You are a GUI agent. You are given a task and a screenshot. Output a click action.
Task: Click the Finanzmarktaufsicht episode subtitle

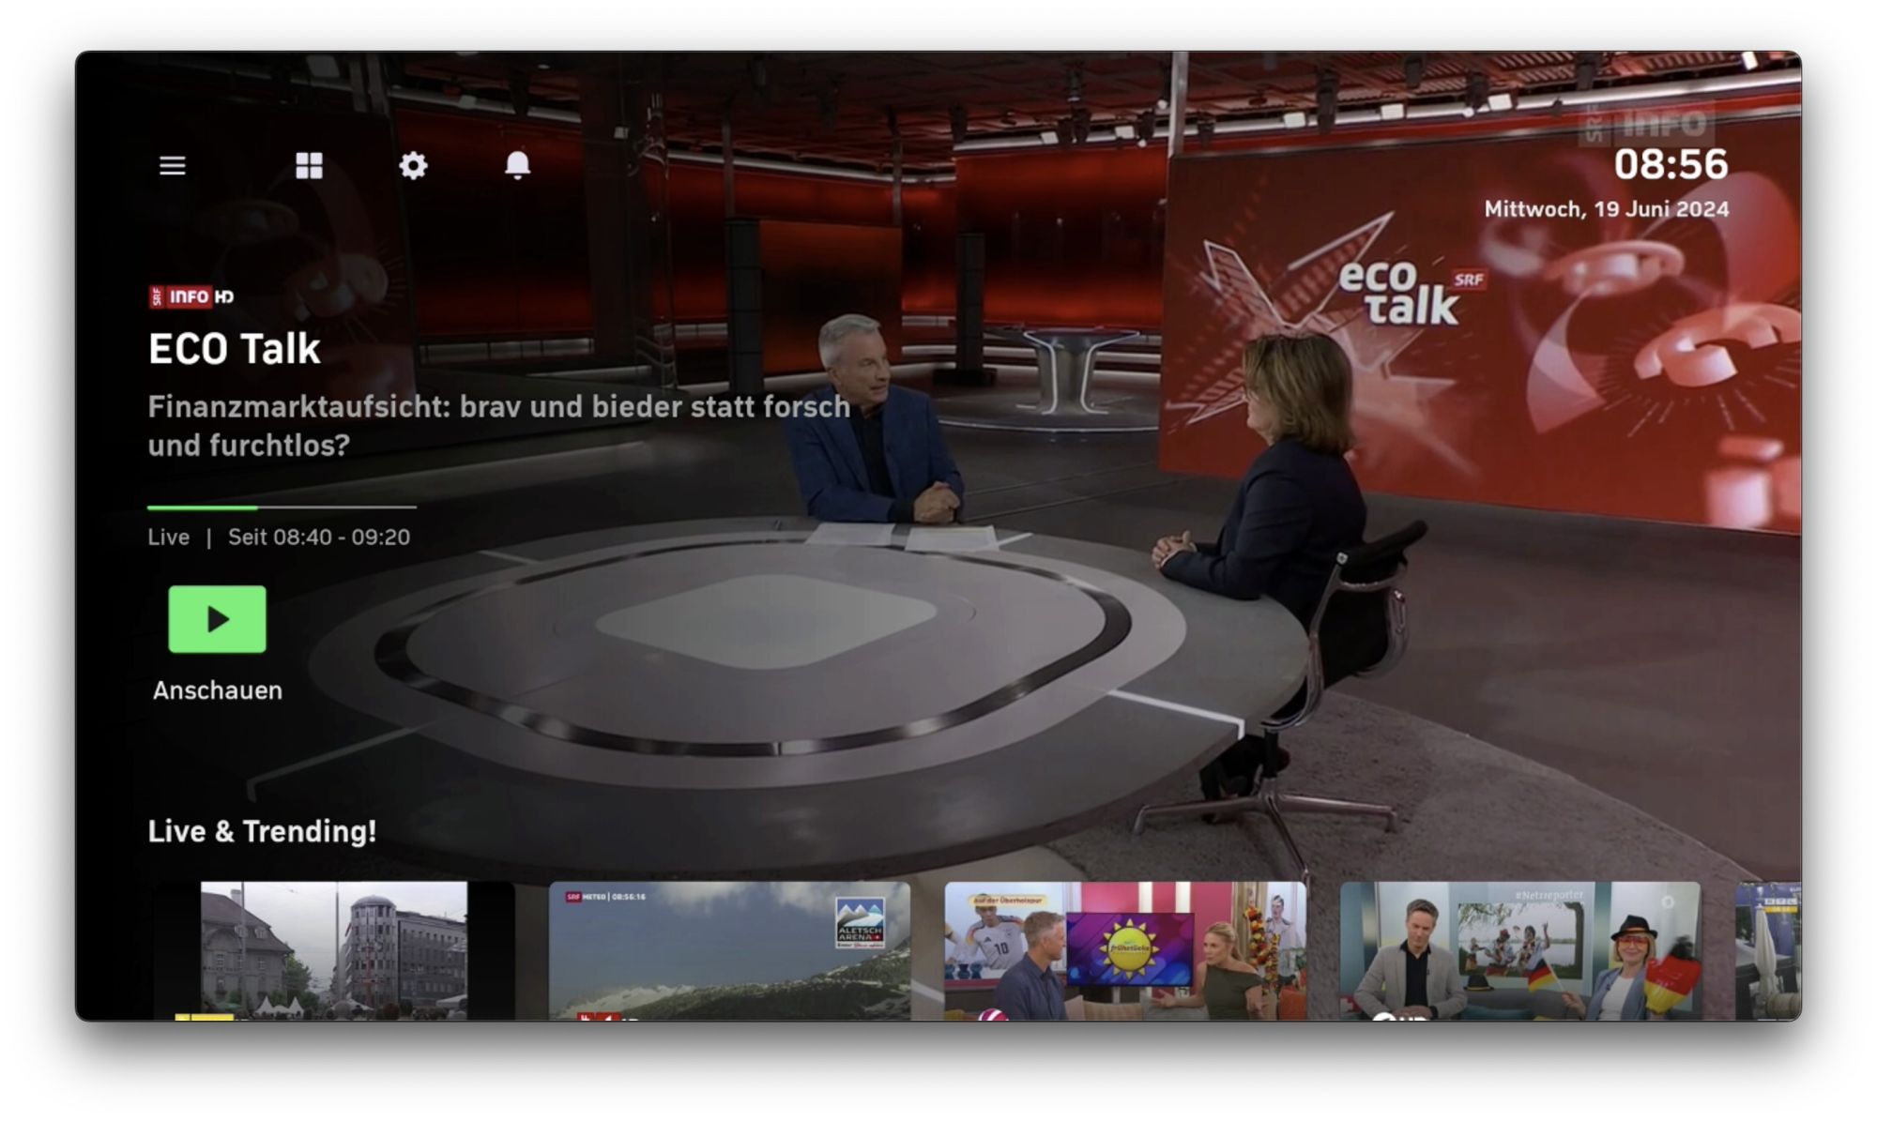pos(498,426)
